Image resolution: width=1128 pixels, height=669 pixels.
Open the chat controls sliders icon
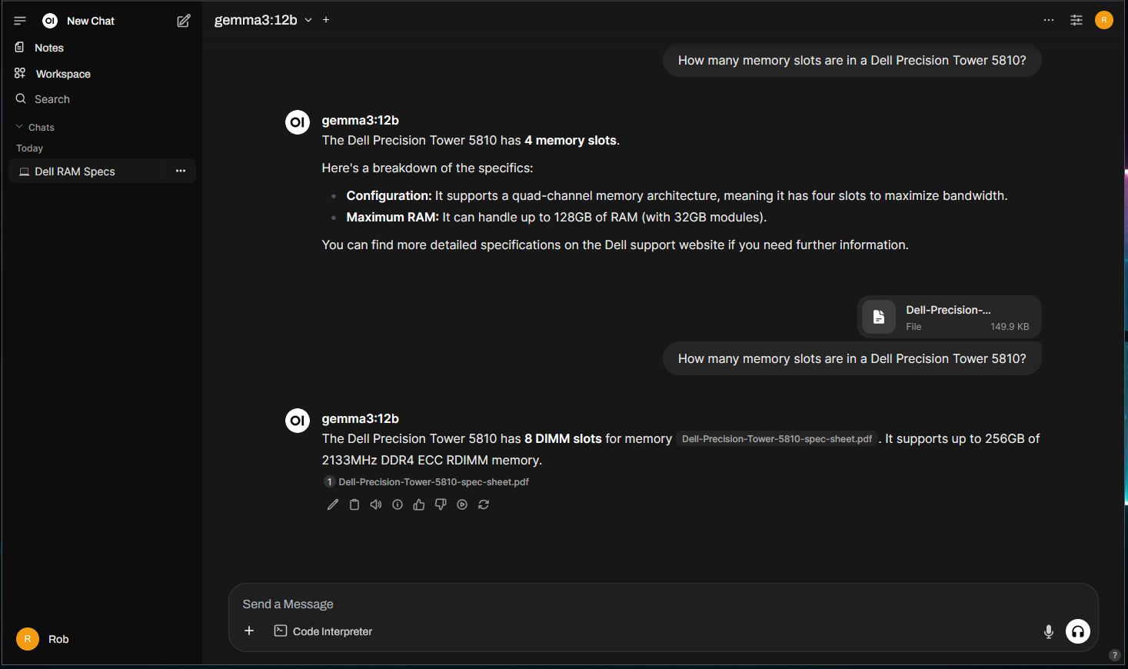[x=1076, y=20]
